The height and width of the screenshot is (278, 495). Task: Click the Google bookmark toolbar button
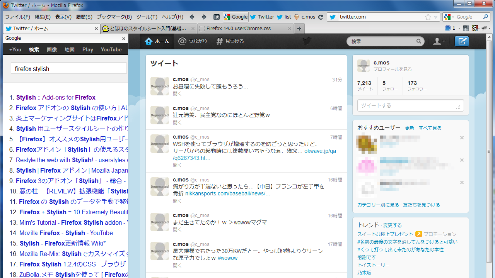point(236,17)
